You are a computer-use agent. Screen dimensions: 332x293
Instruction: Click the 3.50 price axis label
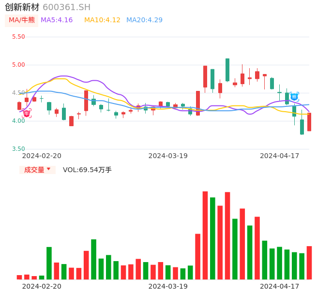coord(18,149)
